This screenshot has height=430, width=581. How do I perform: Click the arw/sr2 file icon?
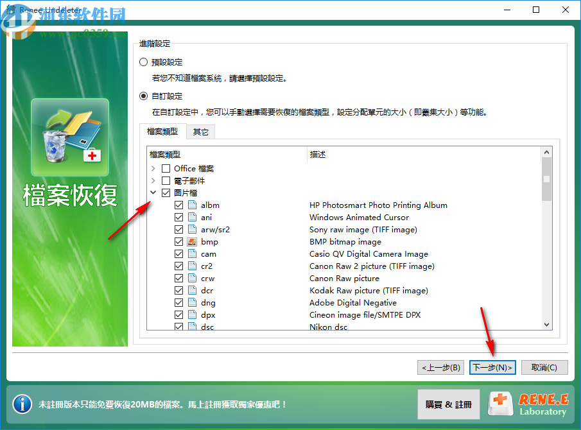click(192, 229)
